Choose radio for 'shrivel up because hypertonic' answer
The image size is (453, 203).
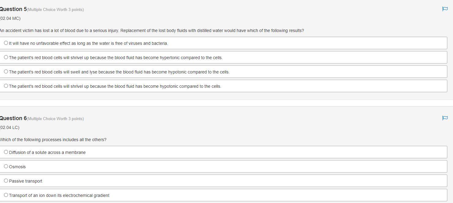(6, 57)
